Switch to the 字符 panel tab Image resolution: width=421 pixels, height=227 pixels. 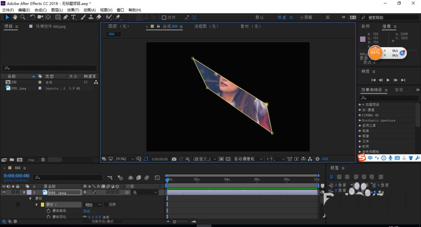399,90
